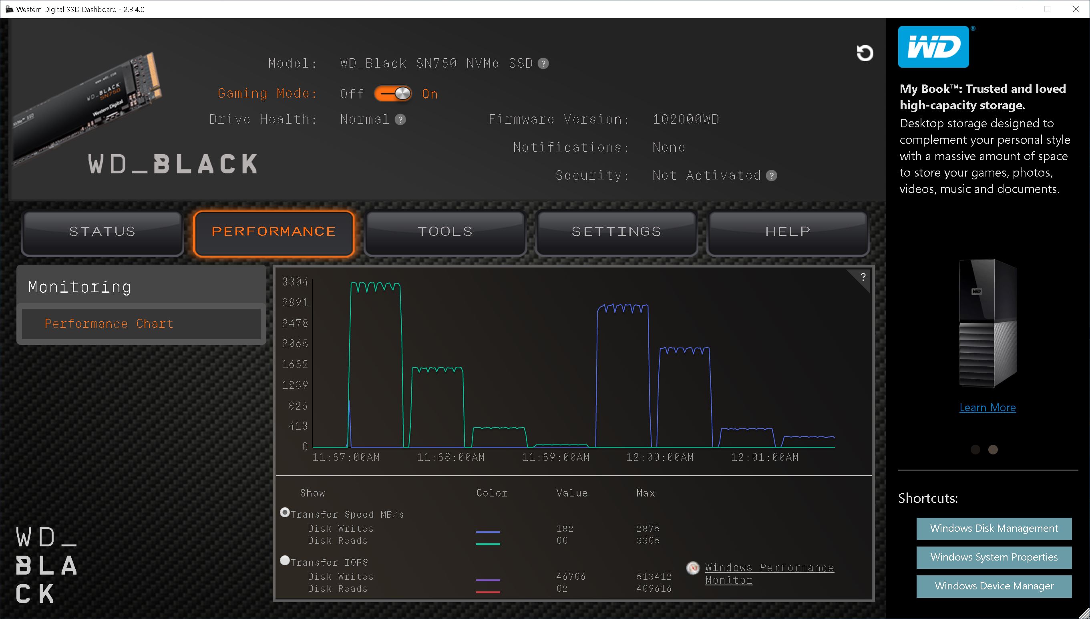Minimize the SSD Dashboard window
This screenshot has height=619, width=1090.
pyautogui.click(x=1020, y=9)
